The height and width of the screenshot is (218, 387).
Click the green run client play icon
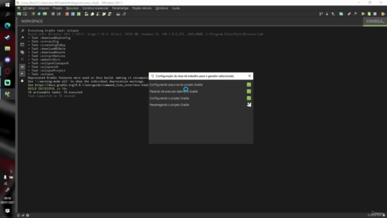pos(363,14)
